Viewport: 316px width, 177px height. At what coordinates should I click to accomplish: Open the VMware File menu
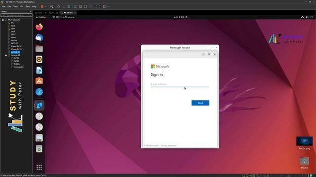3,6
